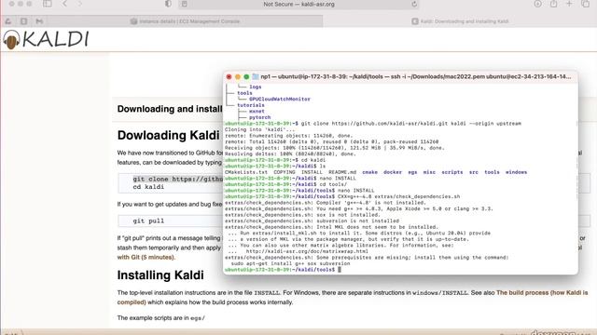Click 'README.md' in terminal ls output
This screenshot has width=597, height=335.
click(342, 172)
